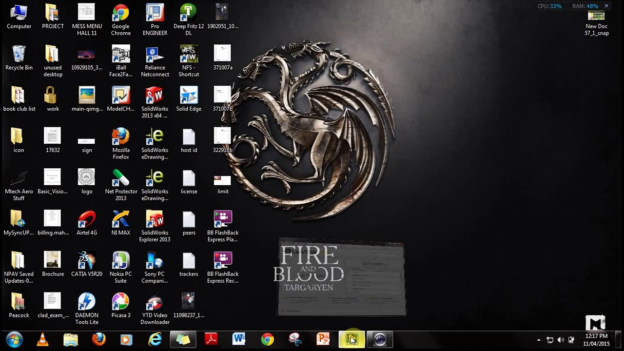Open the volume control in tray
This screenshot has height=351, width=624.
[x=561, y=340]
